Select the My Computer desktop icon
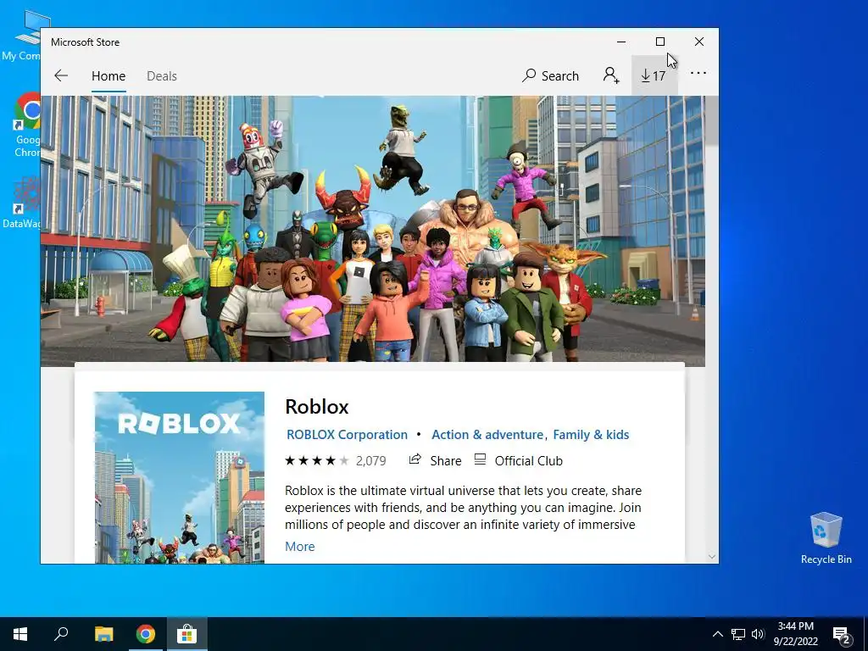The image size is (868, 651). pyautogui.click(x=22, y=34)
